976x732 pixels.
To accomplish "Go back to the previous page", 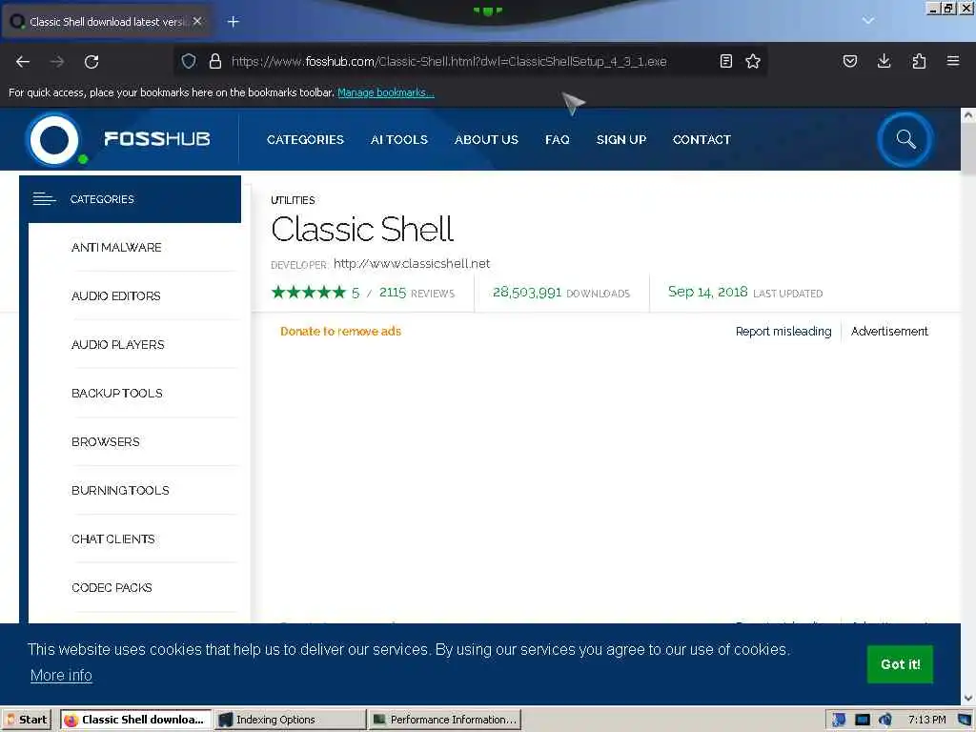I will [x=23, y=62].
